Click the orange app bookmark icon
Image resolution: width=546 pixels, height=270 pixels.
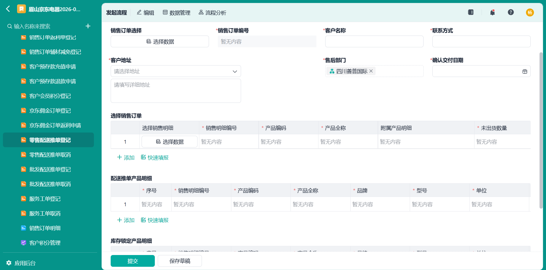[x=21, y=9]
